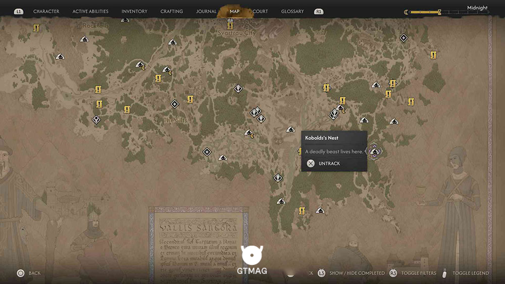Click the circle Back button icon
The width and height of the screenshot is (505, 284).
[21, 273]
